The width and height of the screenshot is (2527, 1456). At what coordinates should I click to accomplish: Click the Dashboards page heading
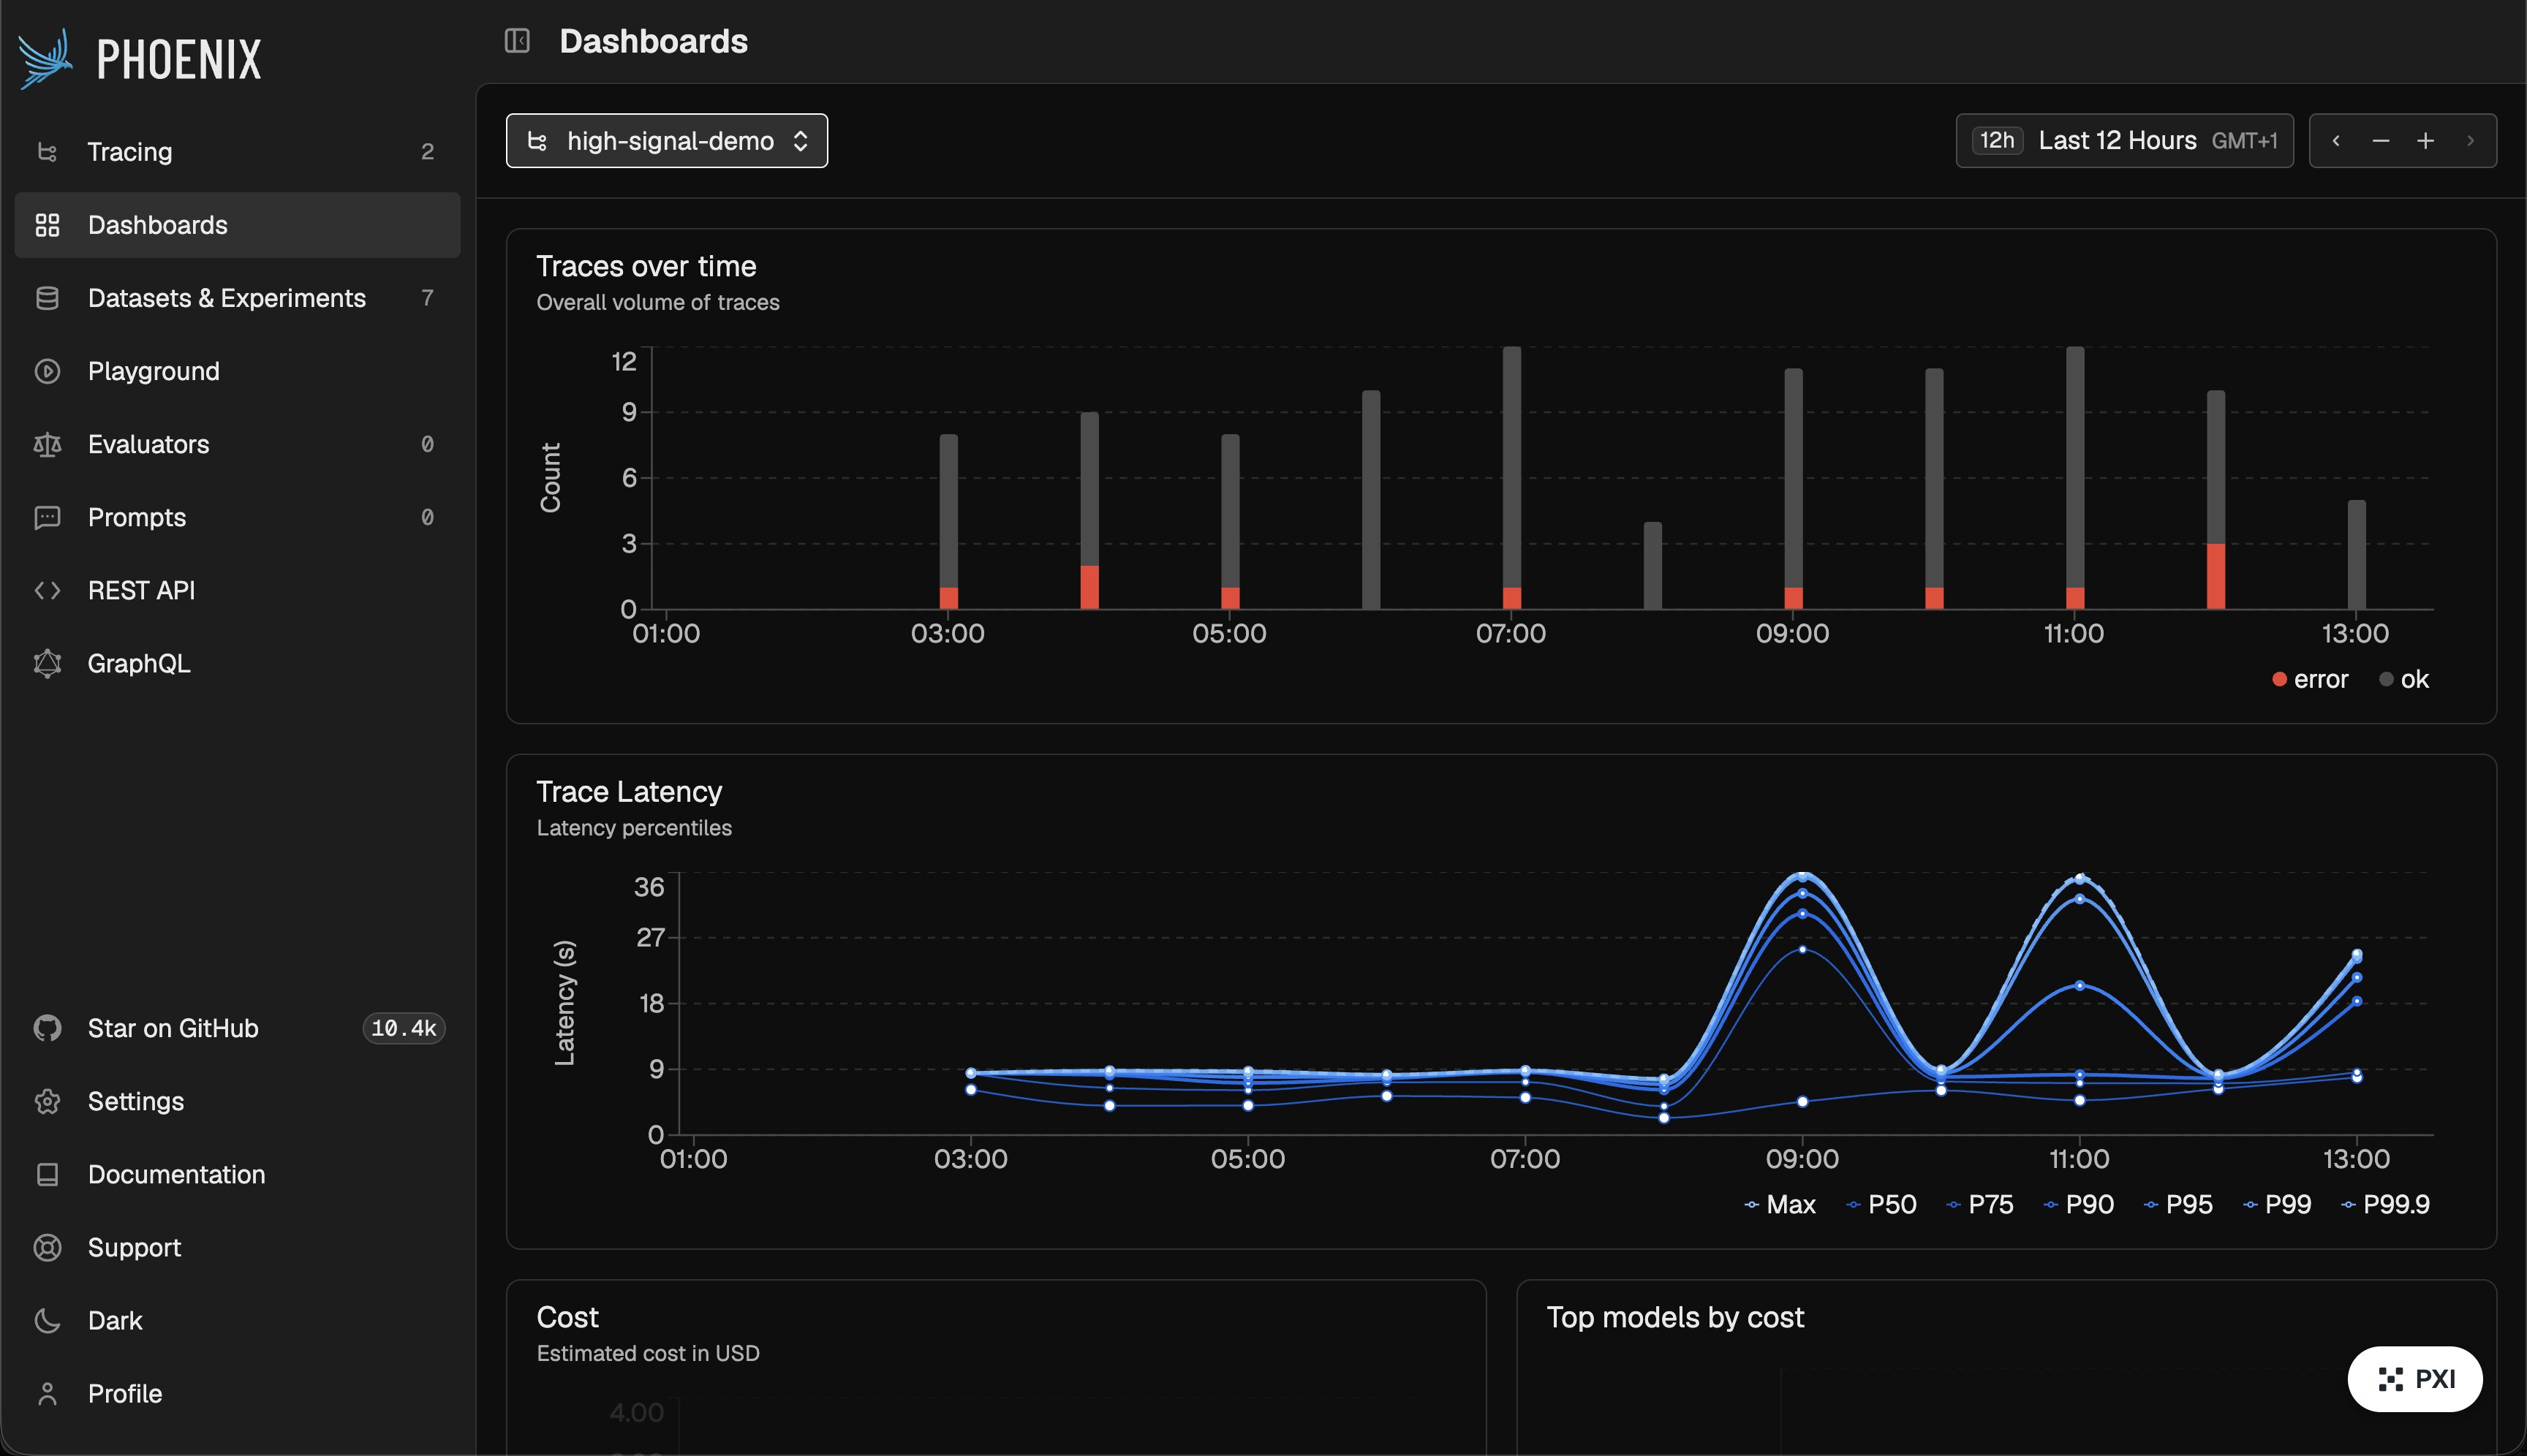(653, 41)
